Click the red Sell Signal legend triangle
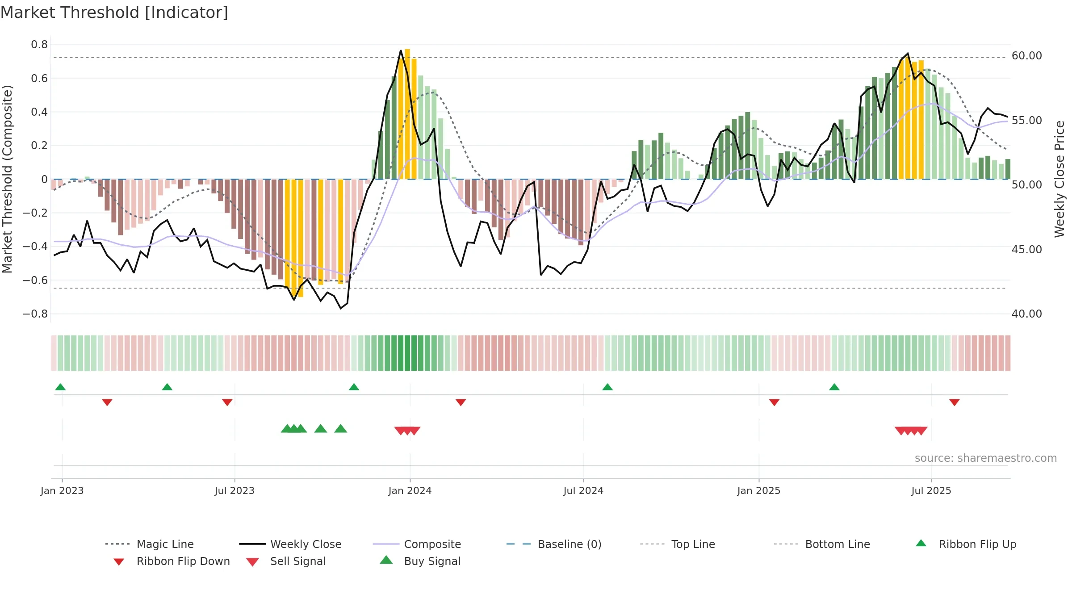The width and height of the screenshot is (1072, 603). coord(252,562)
